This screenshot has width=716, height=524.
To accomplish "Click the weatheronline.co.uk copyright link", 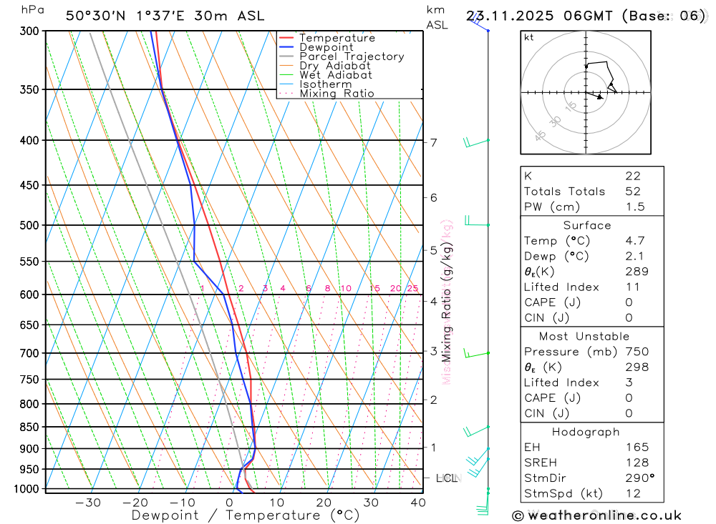I will coord(597,516).
